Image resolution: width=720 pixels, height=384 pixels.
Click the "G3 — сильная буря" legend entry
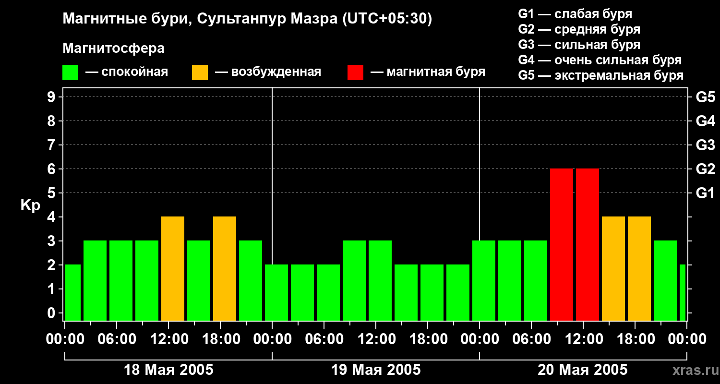(579, 45)
